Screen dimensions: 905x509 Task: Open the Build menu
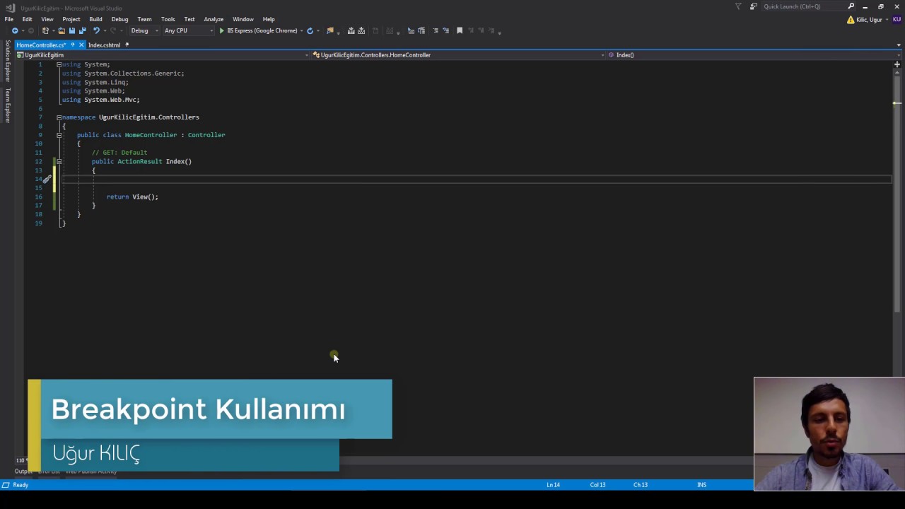[95, 19]
